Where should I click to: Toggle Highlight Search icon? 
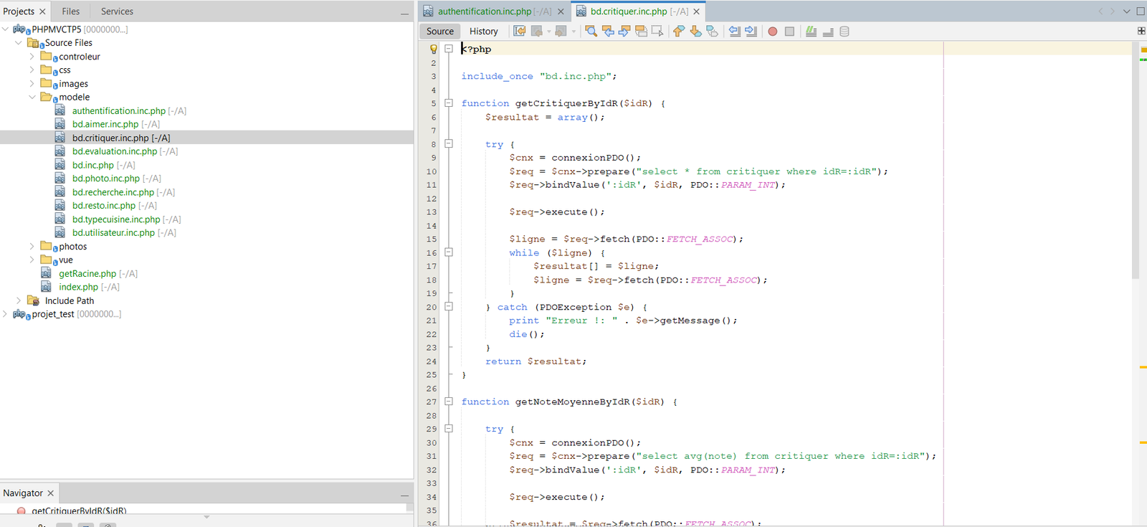(x=641, y=31)
